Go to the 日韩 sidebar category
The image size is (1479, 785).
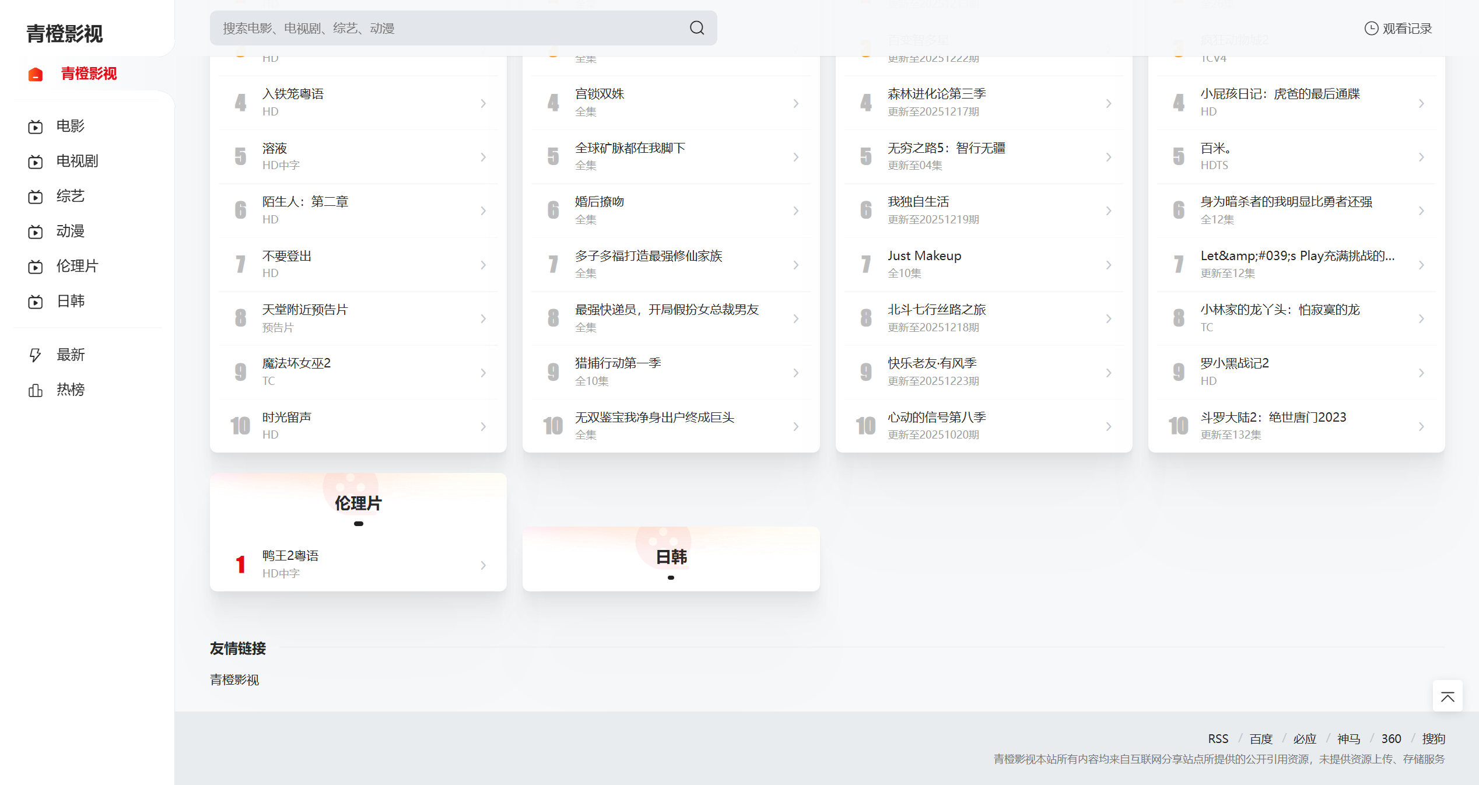point(71,301)
